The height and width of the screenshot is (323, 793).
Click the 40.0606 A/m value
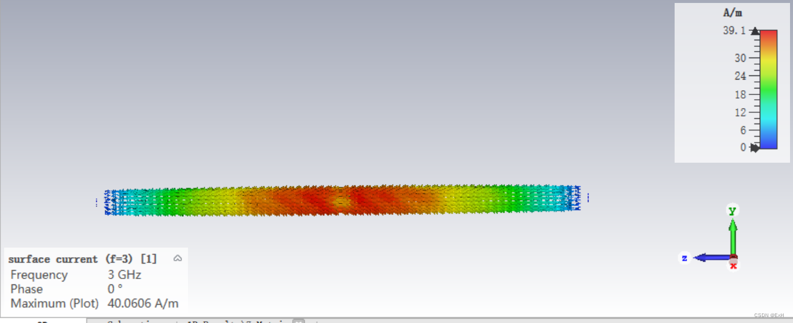[x=143, y=303]
